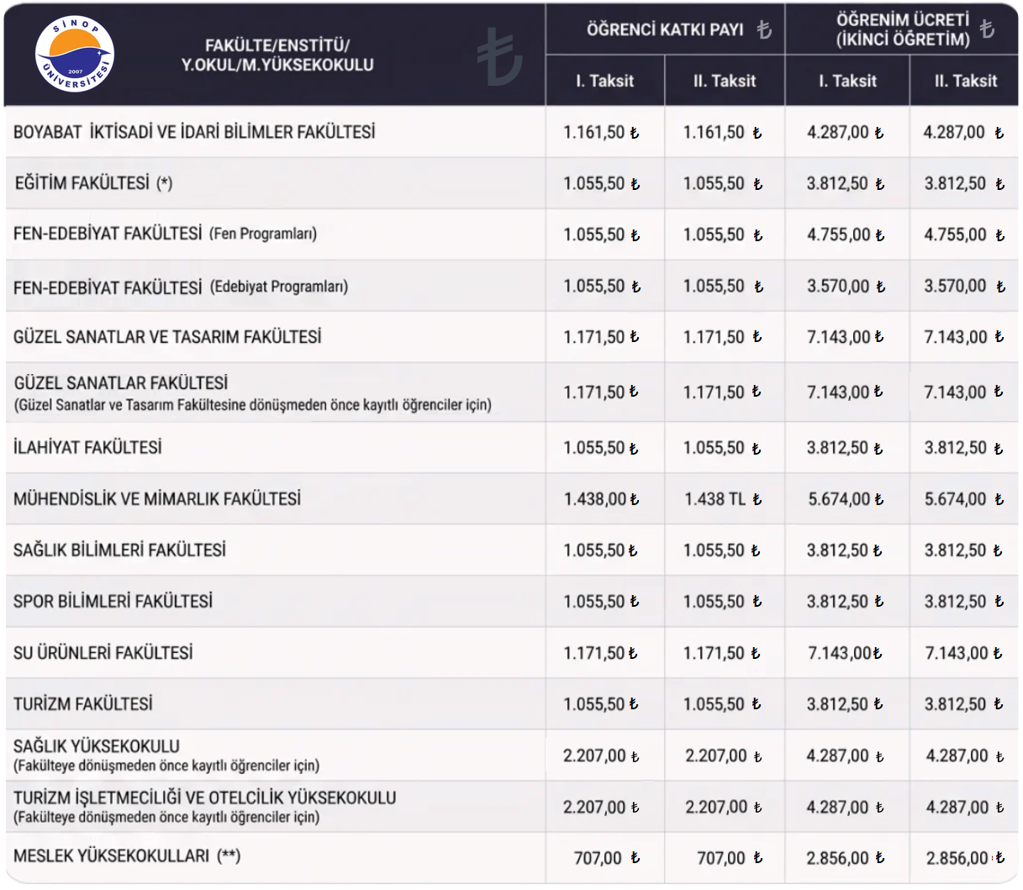Click the 1.438 TL cell for Mühendislik

click(723, 499)
